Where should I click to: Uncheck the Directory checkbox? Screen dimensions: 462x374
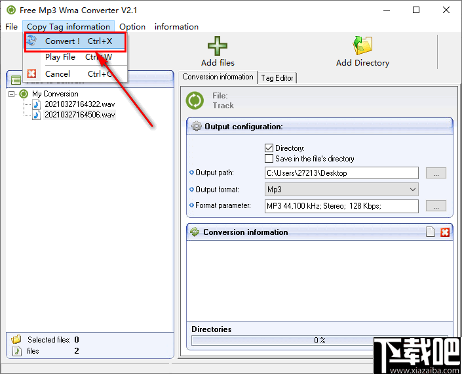[x=269, y=148]
